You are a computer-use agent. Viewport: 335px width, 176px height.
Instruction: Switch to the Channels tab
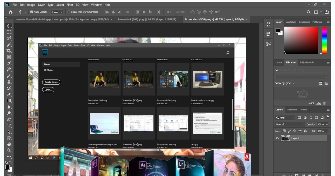click(x=292, y=110)
